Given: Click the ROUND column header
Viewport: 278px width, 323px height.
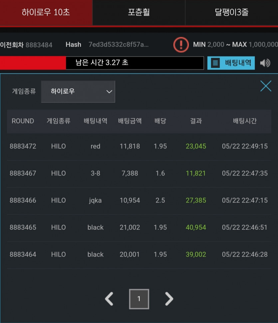Looking at the screenshot, I should pyautogui.click(x=23, y=121).
